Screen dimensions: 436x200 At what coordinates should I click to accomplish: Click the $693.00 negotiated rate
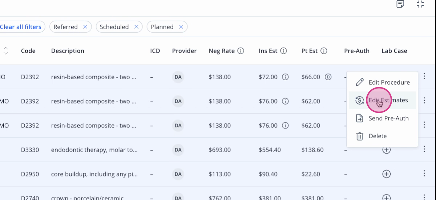[219, 150]
